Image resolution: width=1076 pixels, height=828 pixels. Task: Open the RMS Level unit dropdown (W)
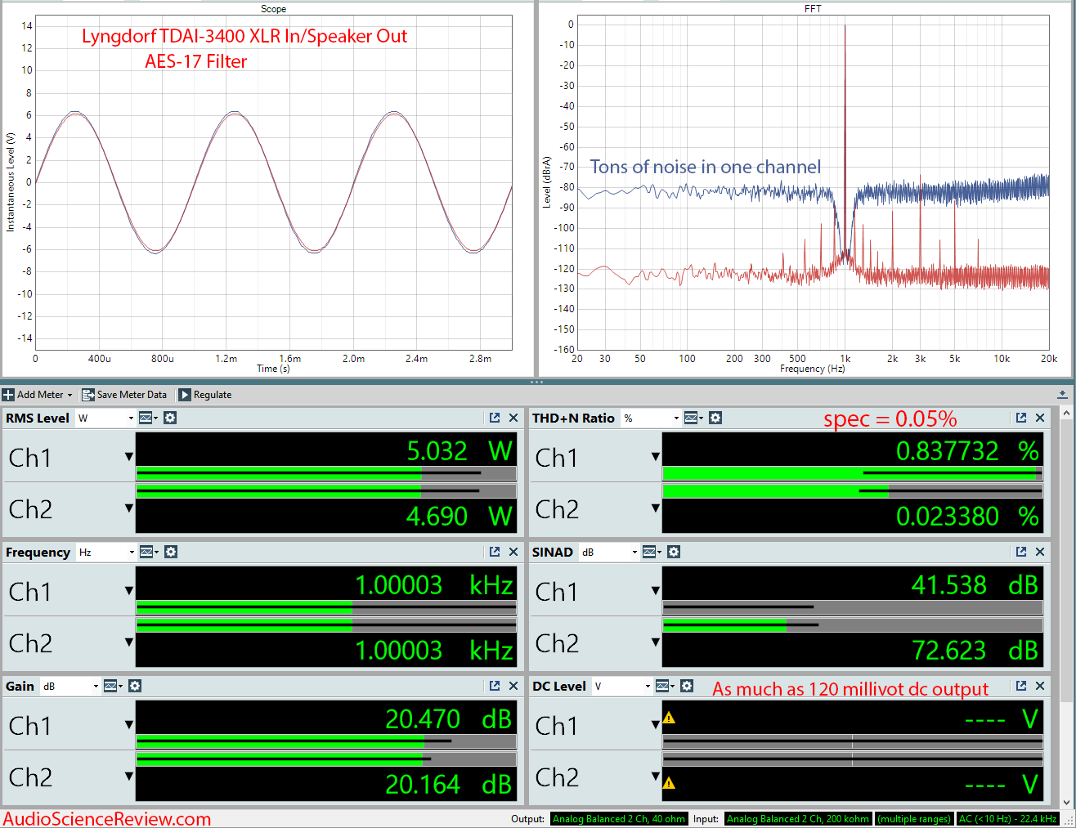[x=105, y=418]
